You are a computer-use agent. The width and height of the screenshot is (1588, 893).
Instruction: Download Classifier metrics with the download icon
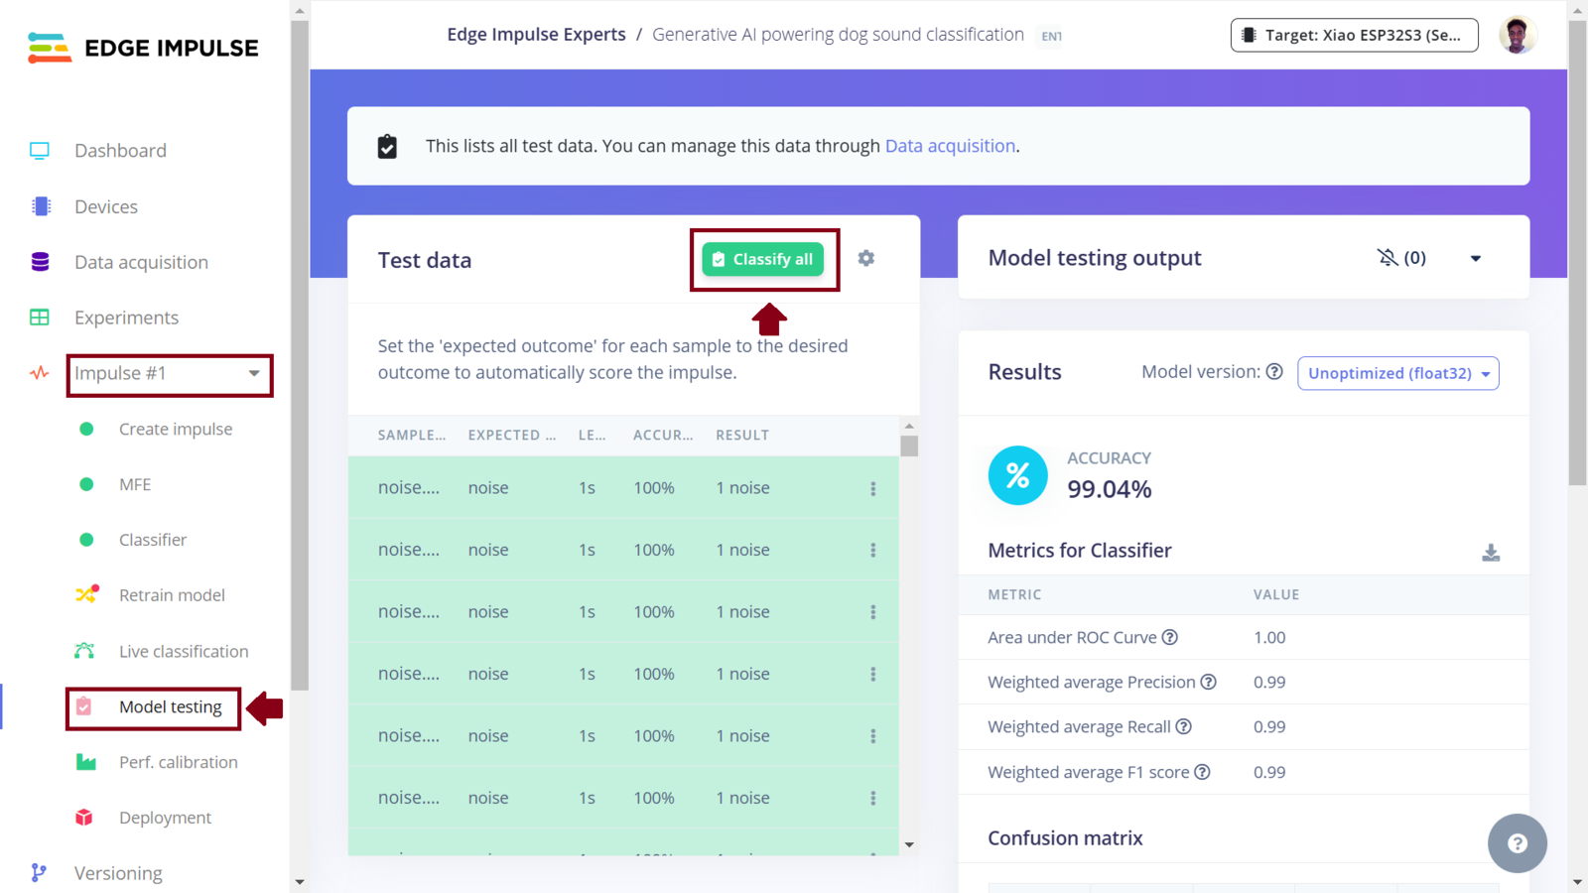coord(1491,553)
